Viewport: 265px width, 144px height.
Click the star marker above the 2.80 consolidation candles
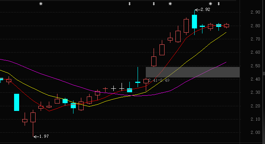coord(210,4)
